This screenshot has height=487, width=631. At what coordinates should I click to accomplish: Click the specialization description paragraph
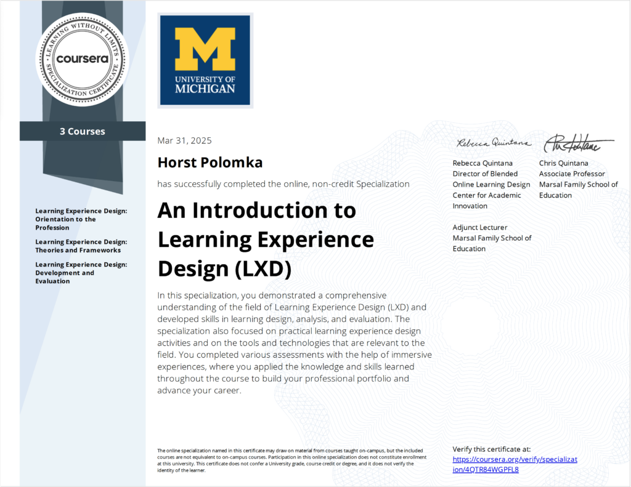coord(295,343)
